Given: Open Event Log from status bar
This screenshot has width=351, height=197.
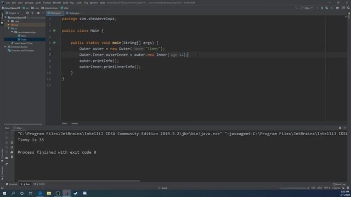Looking at the screenshot, I should click(339, 184).
